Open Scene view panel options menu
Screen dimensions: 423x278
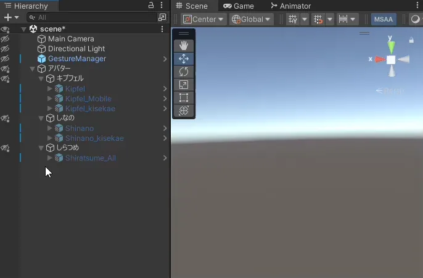[417, 5]
